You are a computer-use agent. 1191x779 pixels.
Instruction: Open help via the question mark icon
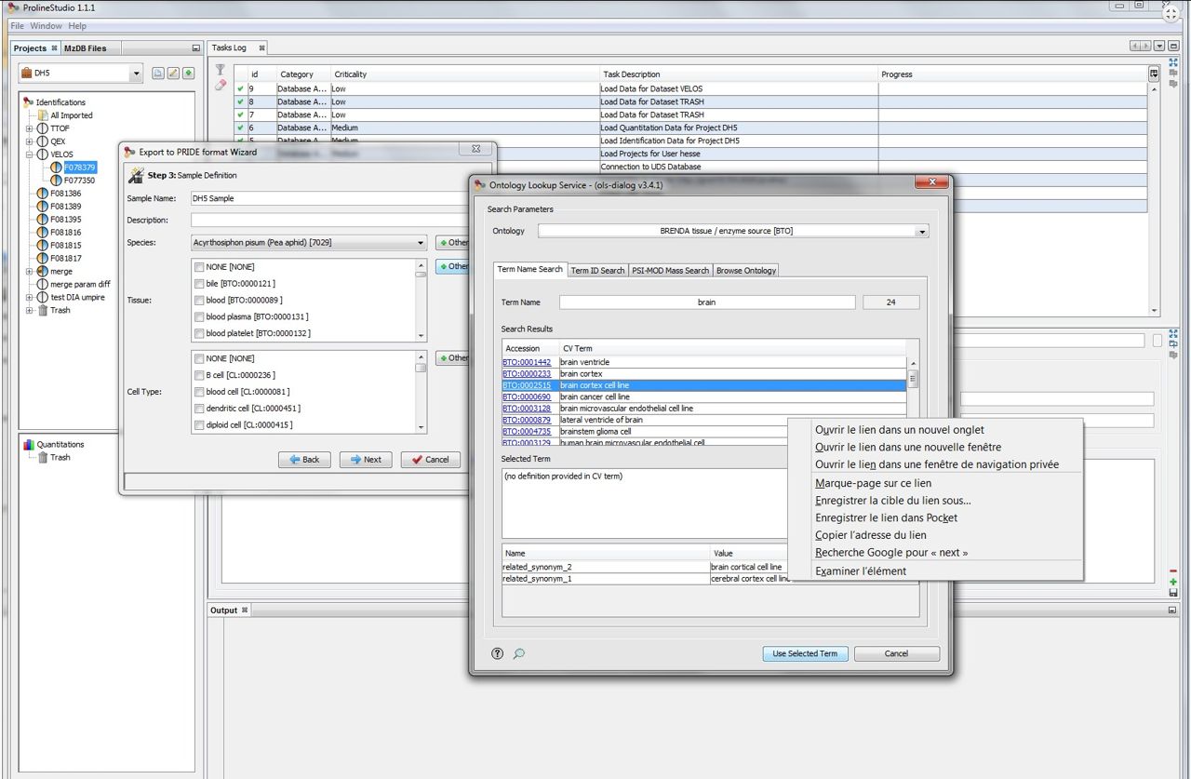tap(497, 653)
